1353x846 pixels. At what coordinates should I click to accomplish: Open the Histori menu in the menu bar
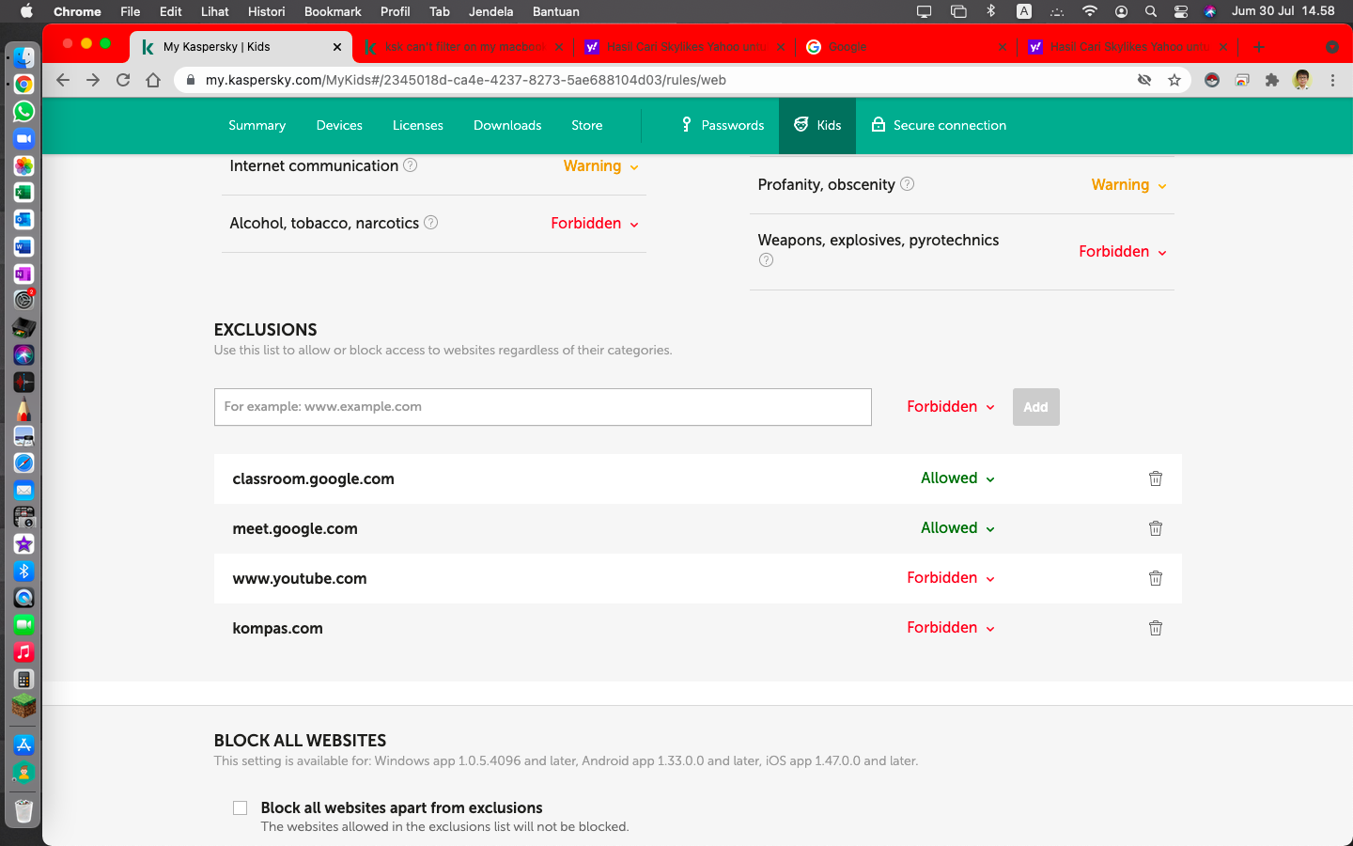[267, 11]
